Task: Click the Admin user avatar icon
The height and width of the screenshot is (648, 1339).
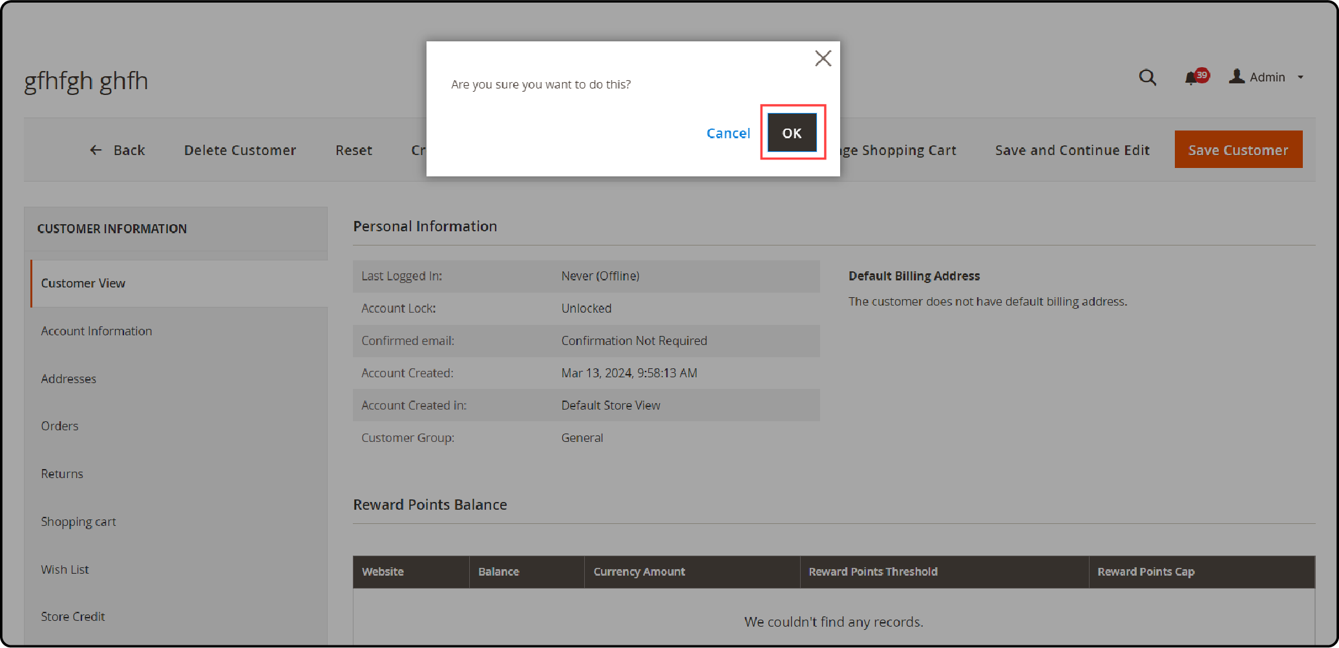Action: [1237, 76]
